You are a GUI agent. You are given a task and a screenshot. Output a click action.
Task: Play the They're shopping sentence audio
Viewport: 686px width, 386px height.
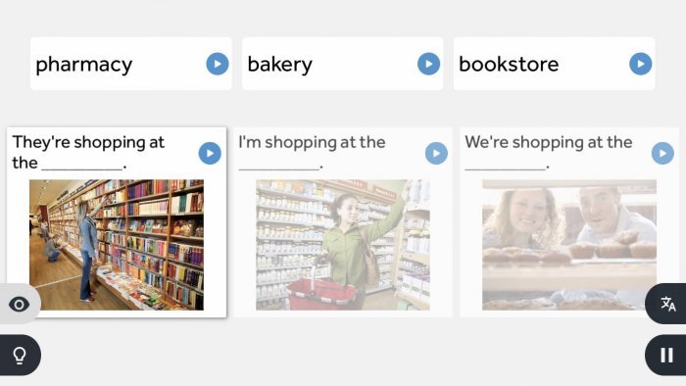[x=210, y=154]
